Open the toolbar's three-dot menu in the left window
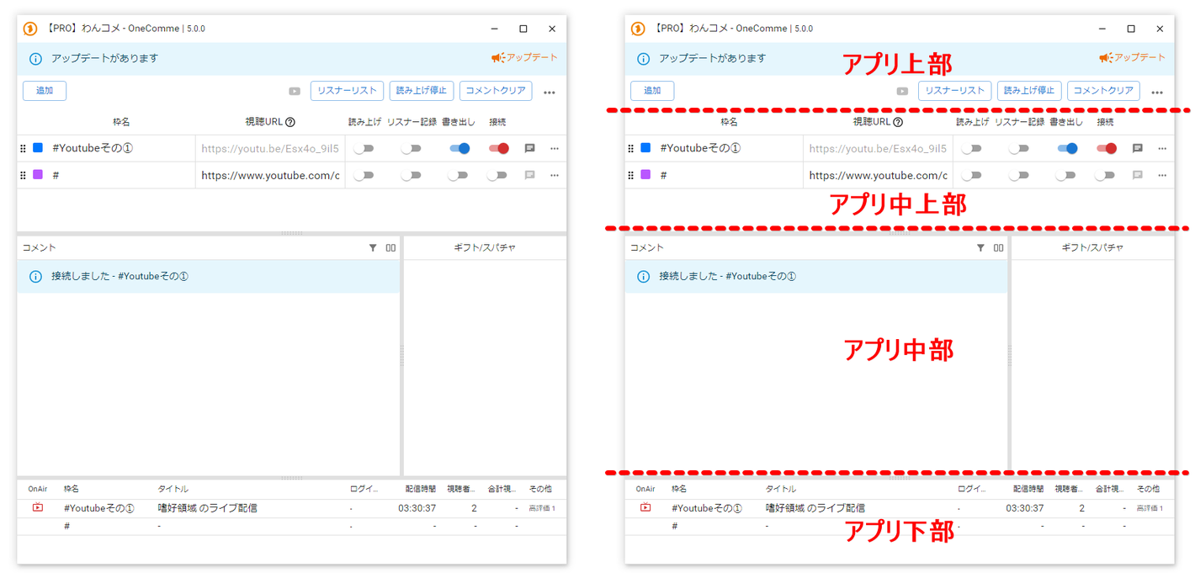 [550, 93]
